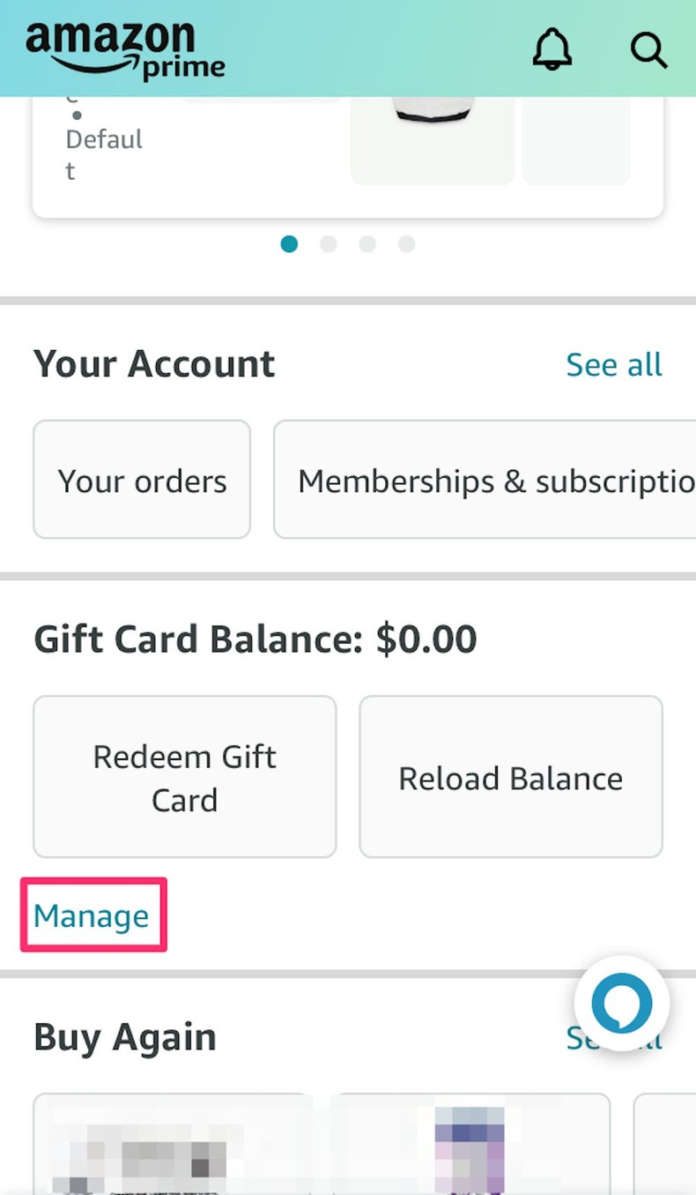Image resolution: width=696 pixels, height=1195 pixels.
Task: Select the last carousel dot
Action: click(406, 244)
